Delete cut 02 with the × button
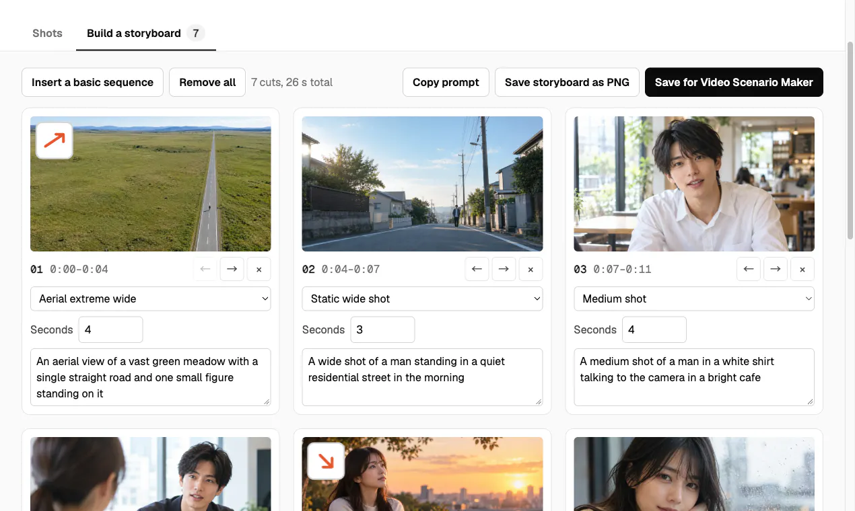The width and height of the screenshot is (855, 511). pos(531,269)
